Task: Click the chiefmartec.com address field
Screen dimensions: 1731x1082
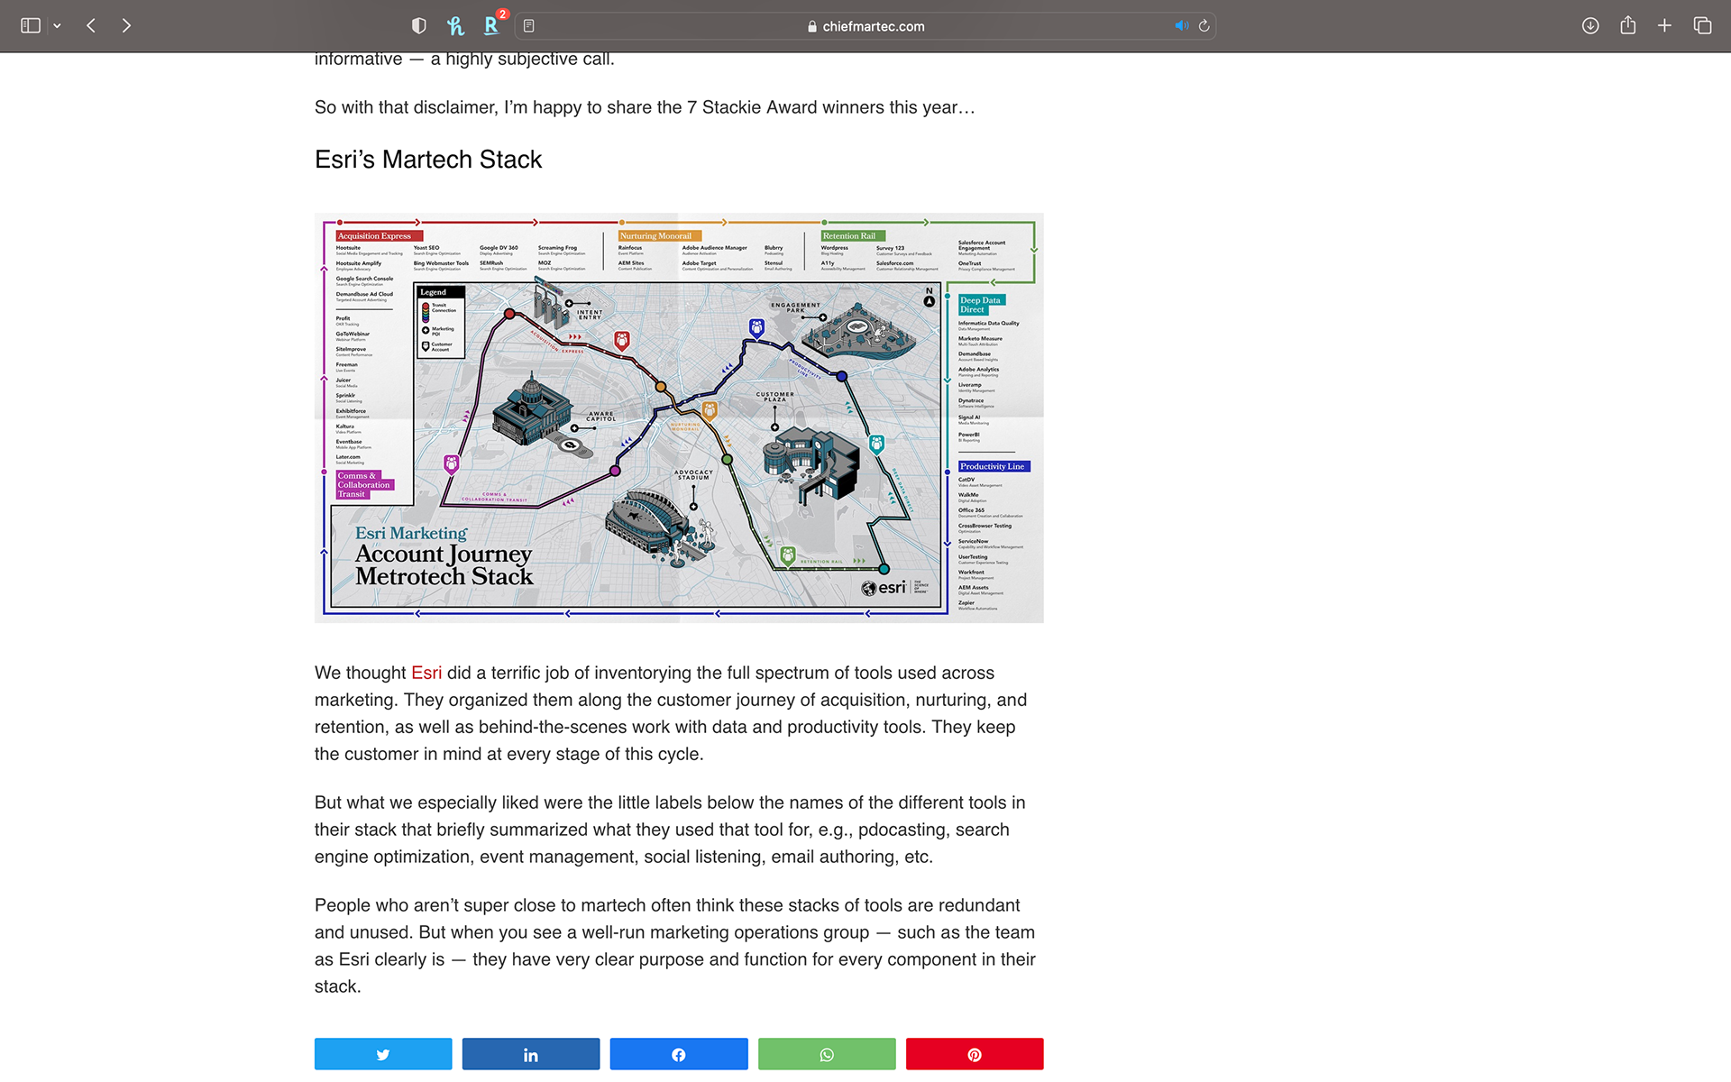Action: click(x=865, y=26)
